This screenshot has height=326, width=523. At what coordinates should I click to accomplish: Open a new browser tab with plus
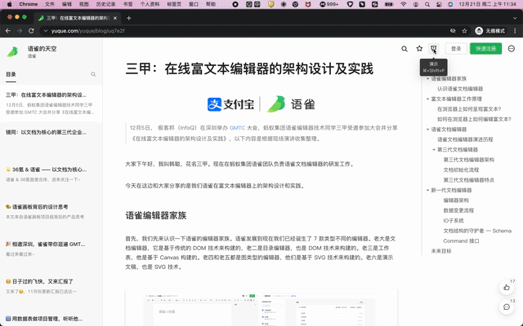pos(129,18)
